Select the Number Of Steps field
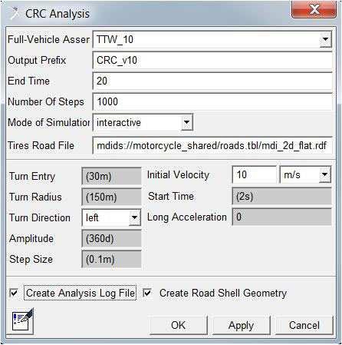This screenshot has width=342, height=345. [x=212, y=102]
